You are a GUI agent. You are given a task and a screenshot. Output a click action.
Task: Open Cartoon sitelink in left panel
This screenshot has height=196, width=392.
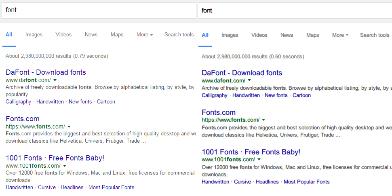(106, 102)
